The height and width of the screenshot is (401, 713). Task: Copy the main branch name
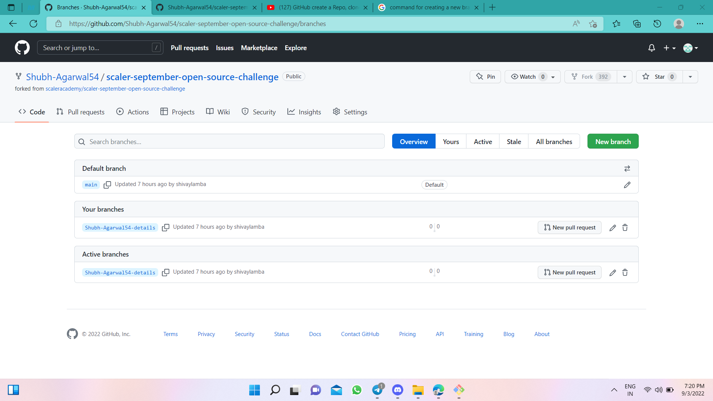point(107,185)
